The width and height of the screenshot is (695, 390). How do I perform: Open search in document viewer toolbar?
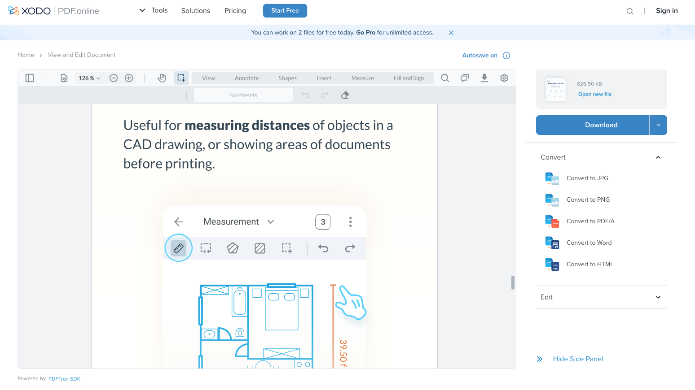pos(445,78)
